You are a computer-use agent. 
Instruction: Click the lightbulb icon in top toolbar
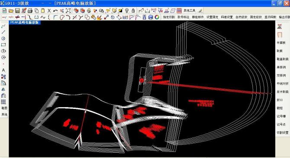[127, 11]
